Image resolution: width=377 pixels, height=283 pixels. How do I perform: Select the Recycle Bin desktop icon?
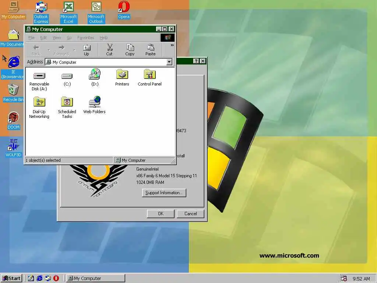tap(13, 93)
